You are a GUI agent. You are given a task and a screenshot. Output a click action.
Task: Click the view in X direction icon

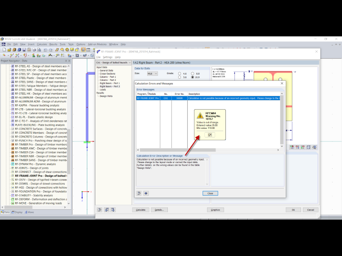(x=292, y=147)
